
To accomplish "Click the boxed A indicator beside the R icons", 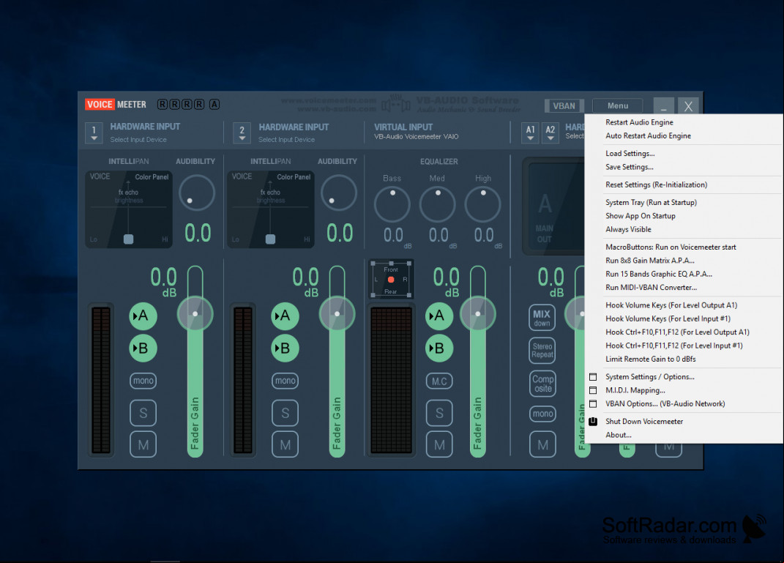I will pyautogui.click(x=214, y=104).
